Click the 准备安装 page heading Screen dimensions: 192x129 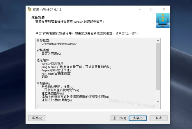38,17
